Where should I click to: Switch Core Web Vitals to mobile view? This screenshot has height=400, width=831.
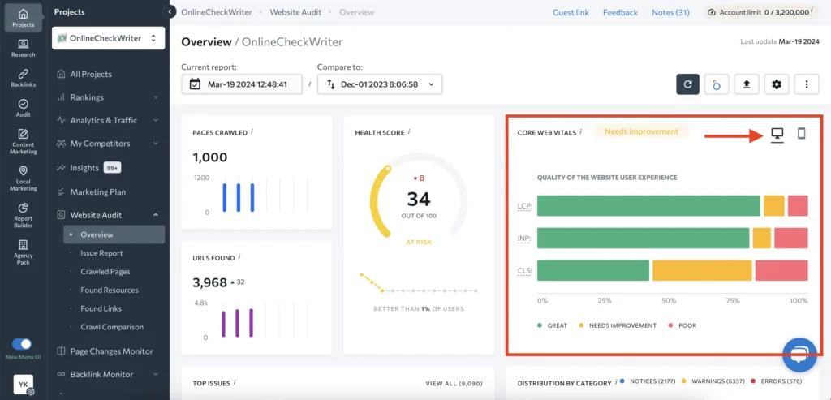coord(801,134)
